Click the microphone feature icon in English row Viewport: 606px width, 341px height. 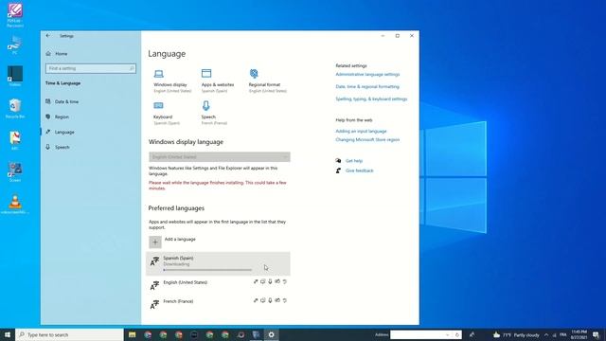click(270, 281)
